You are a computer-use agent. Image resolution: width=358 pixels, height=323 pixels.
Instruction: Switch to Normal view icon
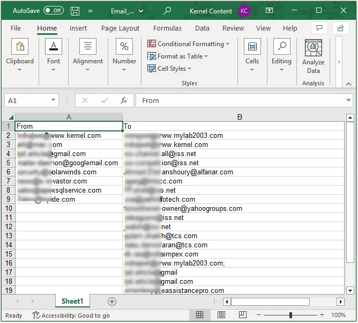tap(199, 315)
